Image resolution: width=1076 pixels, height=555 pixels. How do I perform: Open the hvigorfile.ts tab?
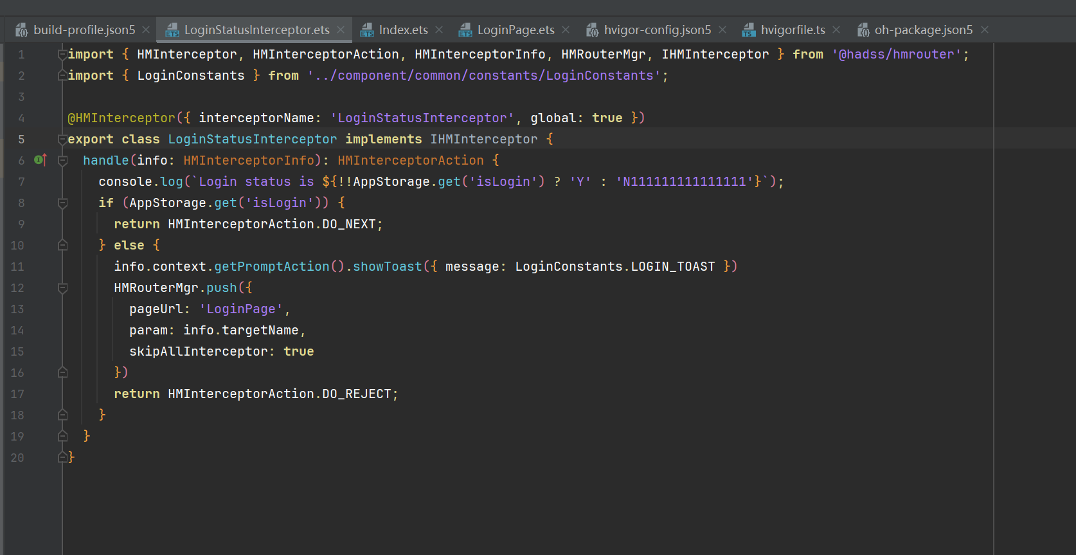[x=793, y=30]
